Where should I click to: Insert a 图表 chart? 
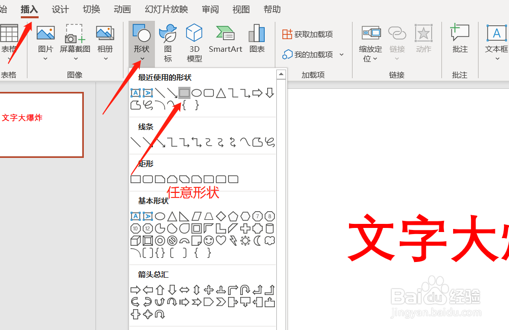click(257, 39)
